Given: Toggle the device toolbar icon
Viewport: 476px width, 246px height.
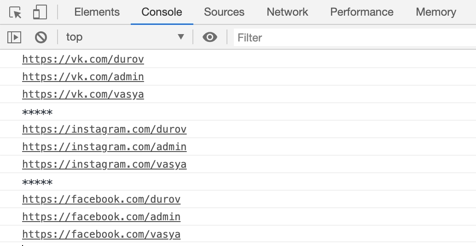Looking at the screenshot, I should (x=40, y=12).
